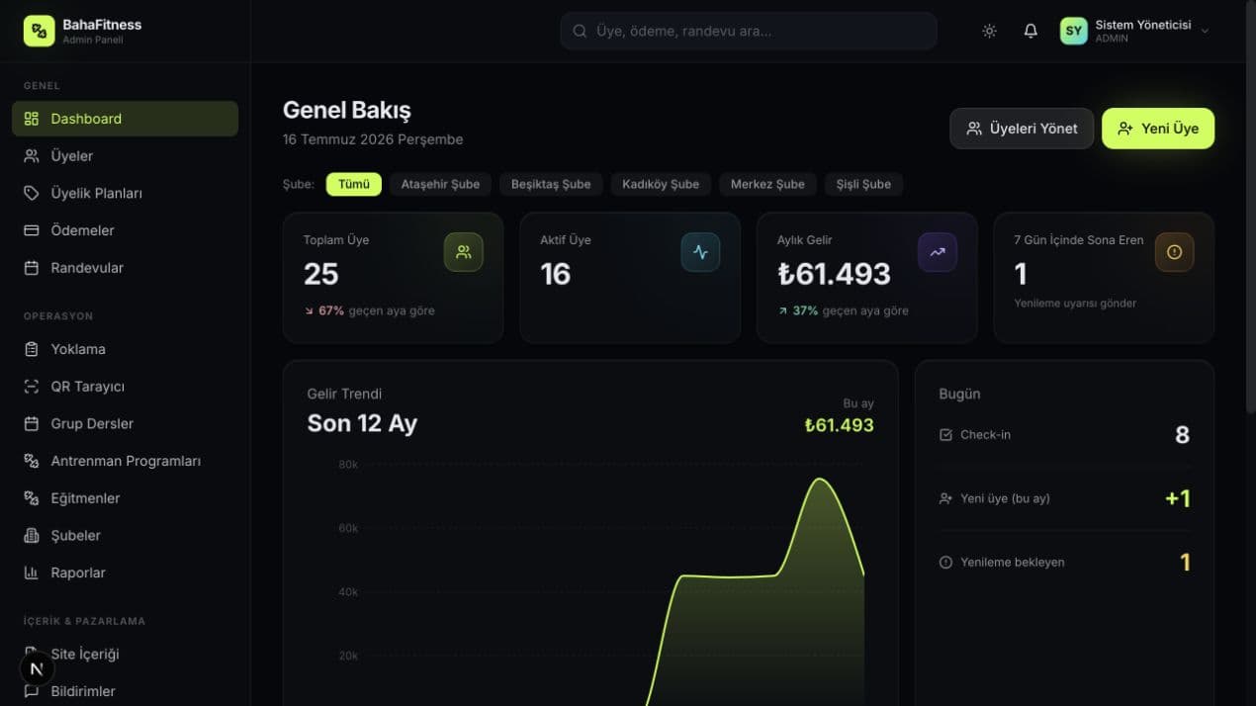Filter by Ataşehir Şube
Image resolution: width=1256 pixels, height=706 pixels.
pos(440,184)
